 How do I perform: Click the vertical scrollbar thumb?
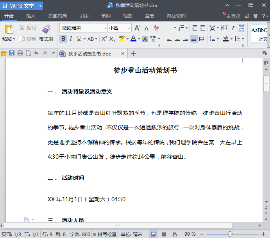point(266,84)
